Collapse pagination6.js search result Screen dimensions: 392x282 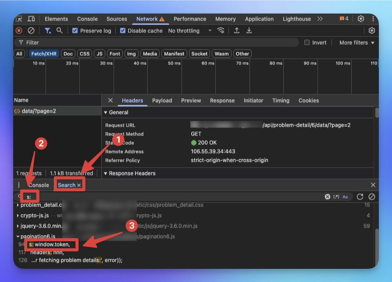click(18, 236)
